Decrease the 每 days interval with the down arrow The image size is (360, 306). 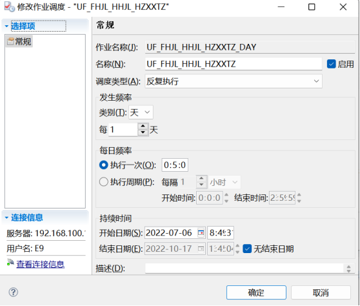click(x=143, y=132)
